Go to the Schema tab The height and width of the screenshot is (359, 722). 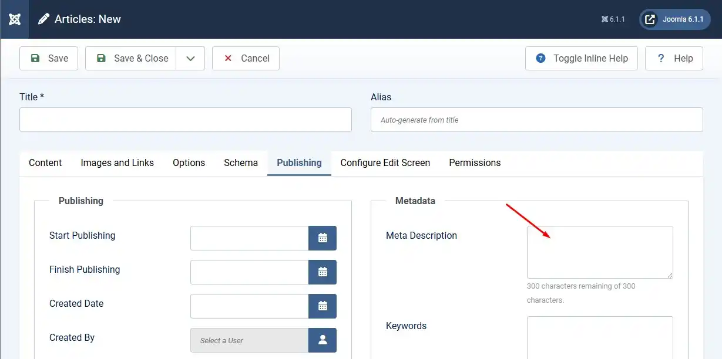coord(241,163)
